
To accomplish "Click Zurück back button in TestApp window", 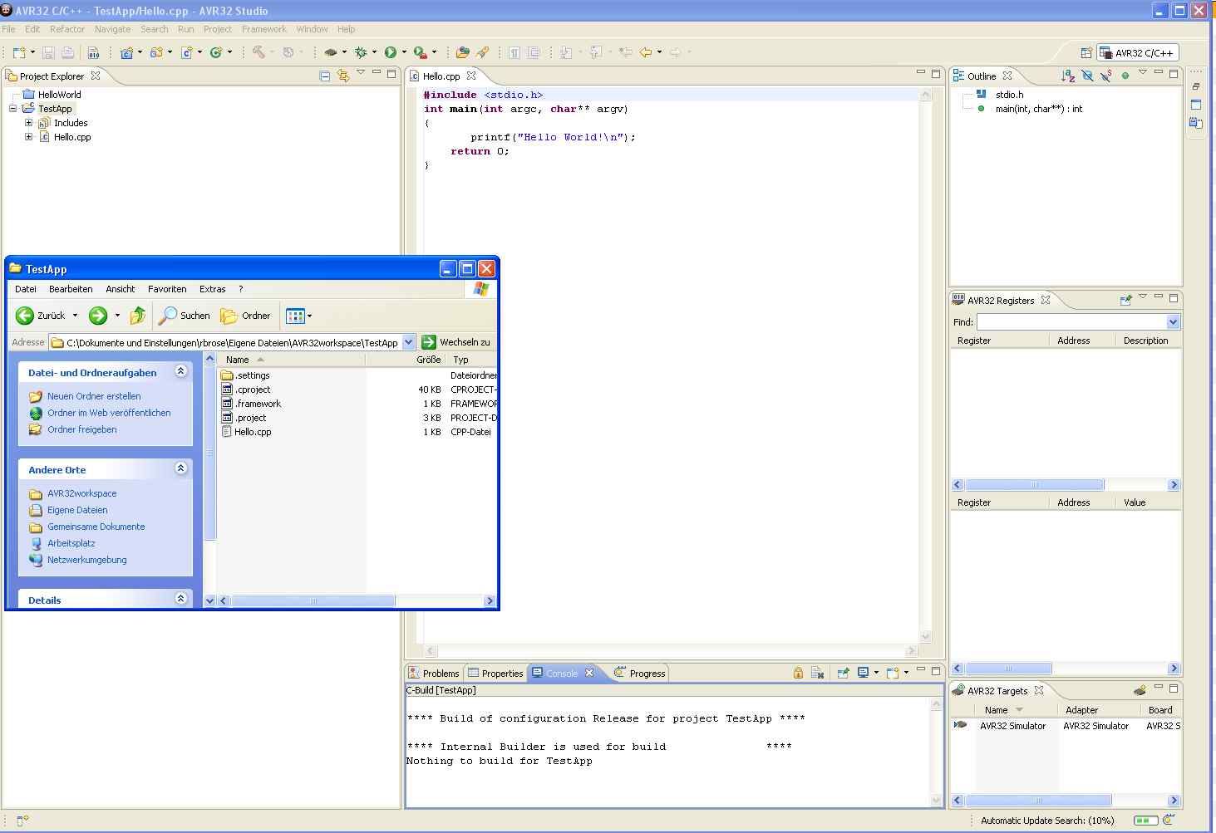I will tap(41, 316).
